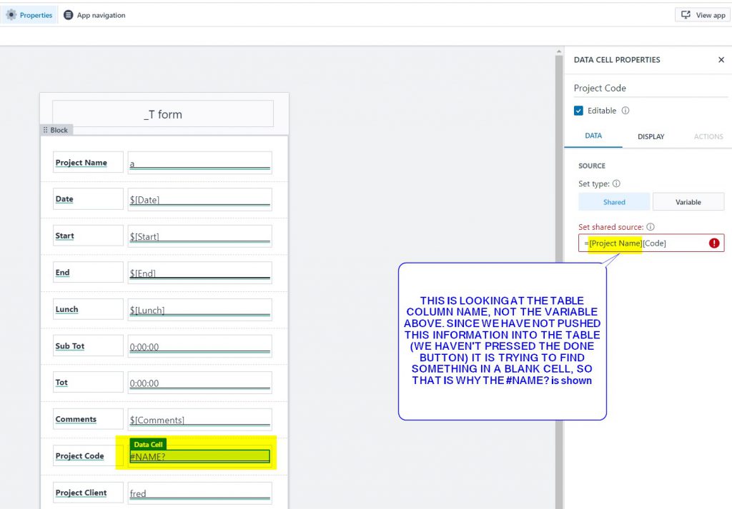Uncheck the Editable checkbox

point(579,111)
